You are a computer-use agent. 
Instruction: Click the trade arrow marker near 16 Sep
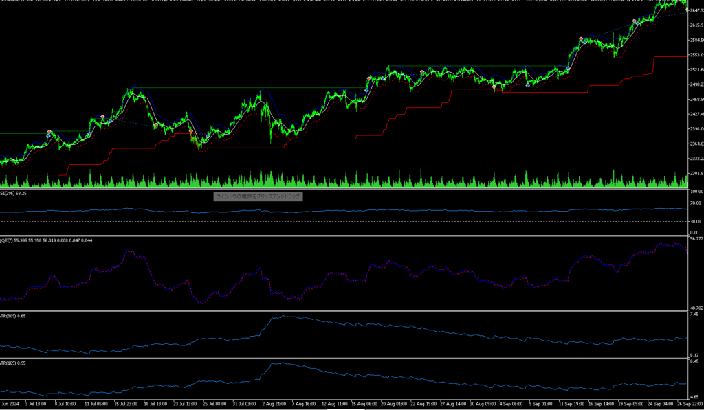(x=582, y=39)
